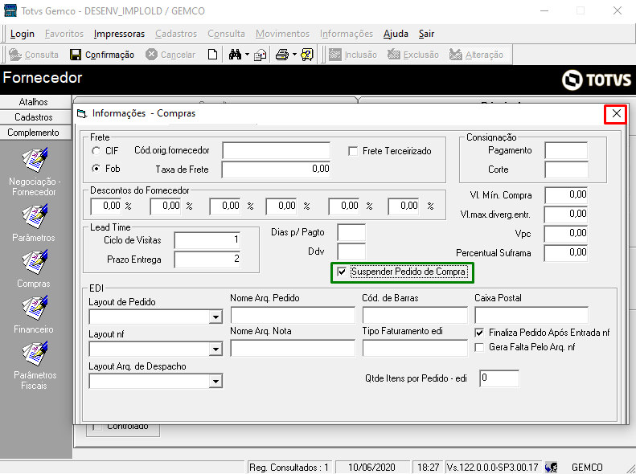Screen dimensions: 636x474
Task: Click the Taxa de Frete input field
Action: 277,170
